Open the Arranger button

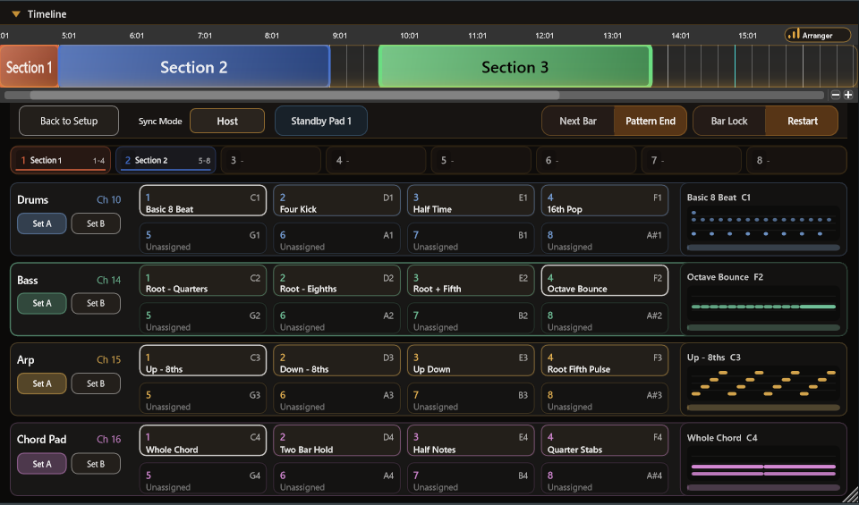[817, 35]
